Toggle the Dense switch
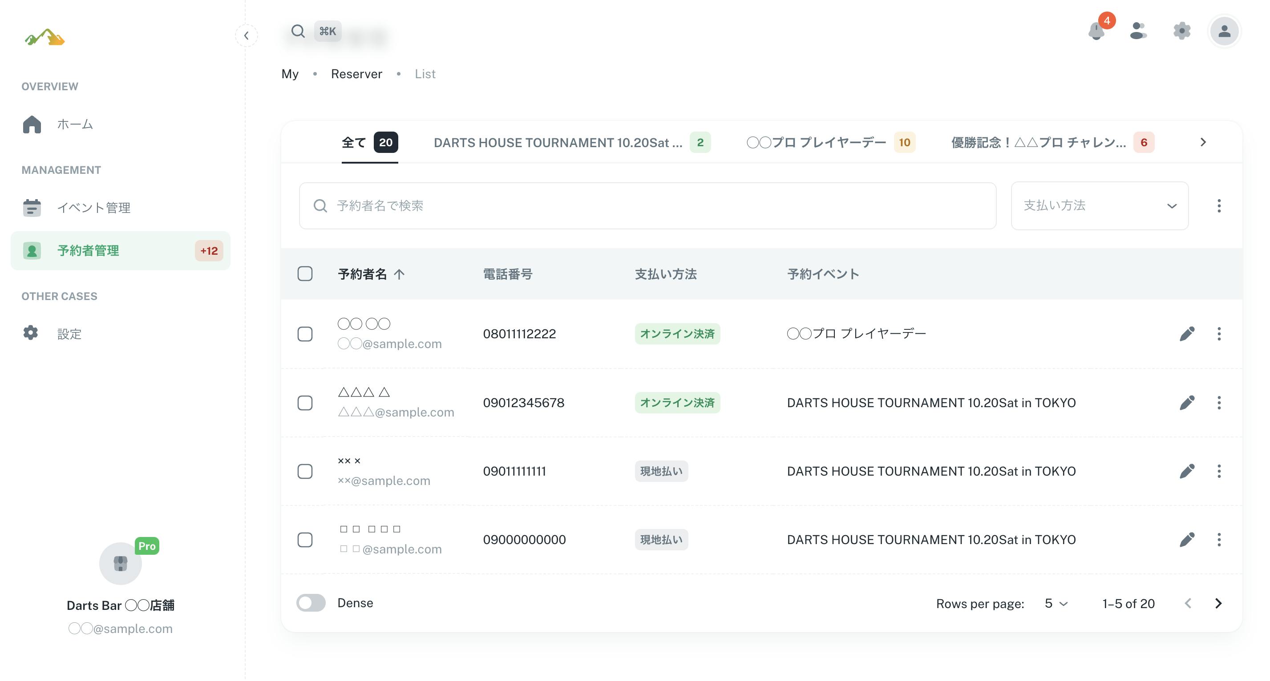 311,603
